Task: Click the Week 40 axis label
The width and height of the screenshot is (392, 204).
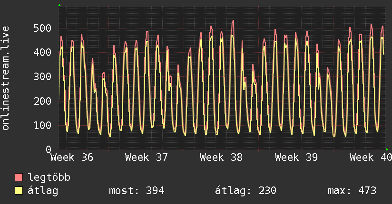Action: coord(371,158)
